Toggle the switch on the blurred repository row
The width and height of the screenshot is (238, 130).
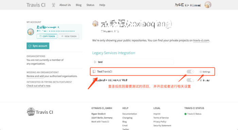pos(190,80)
